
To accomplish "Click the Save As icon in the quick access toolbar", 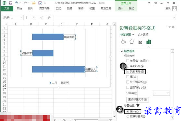I will click(x=40, y=3).
